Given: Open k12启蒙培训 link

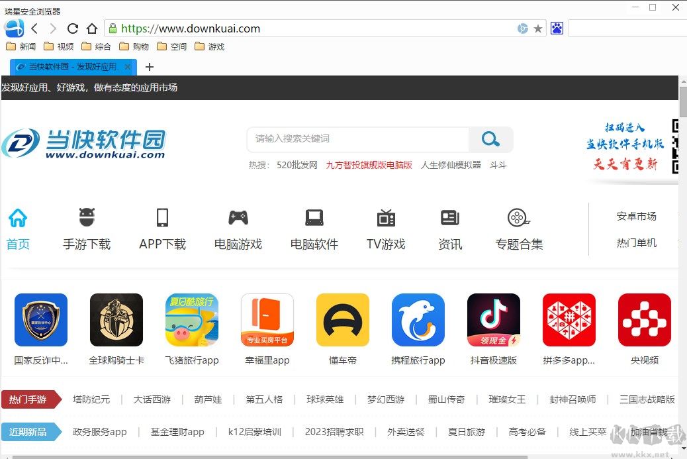Looking at the screenshot, I should click(x=255, y=432).
